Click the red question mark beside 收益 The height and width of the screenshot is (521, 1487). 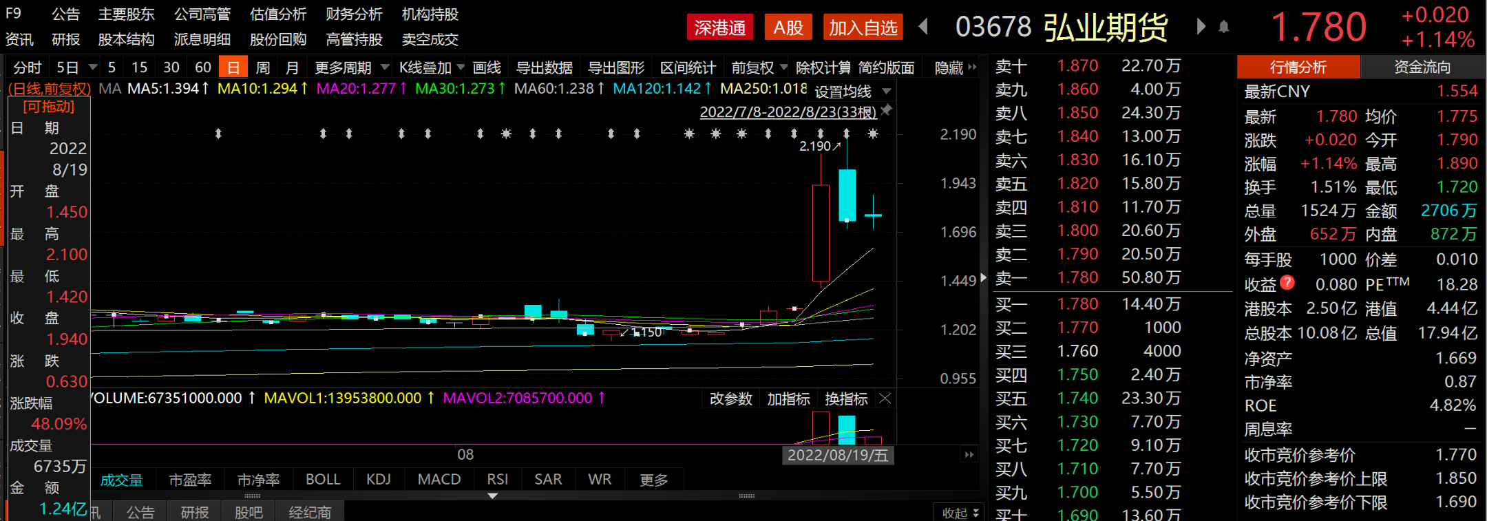[x=1287, y=282]
